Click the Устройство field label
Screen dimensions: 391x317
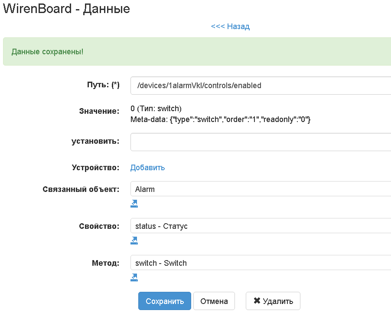[x=95, y=168]
